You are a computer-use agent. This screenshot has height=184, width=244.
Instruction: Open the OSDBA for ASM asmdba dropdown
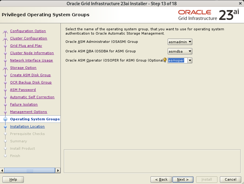pyautogui.click(x=180, y=51)
